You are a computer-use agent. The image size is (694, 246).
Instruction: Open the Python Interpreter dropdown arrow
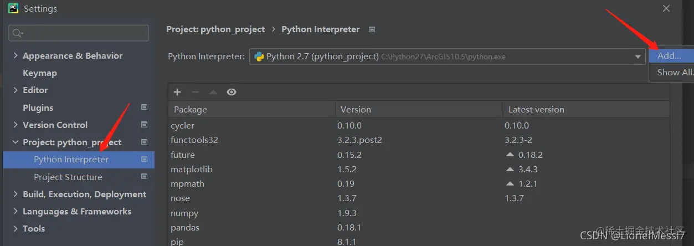coord(638,57)
